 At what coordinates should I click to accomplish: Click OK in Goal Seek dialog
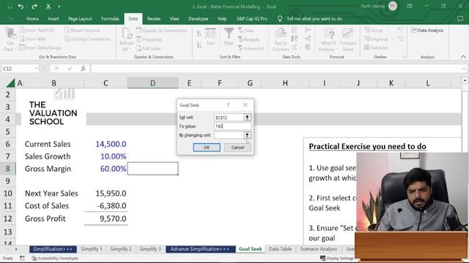pyautogui.click(x=207, y=148)
